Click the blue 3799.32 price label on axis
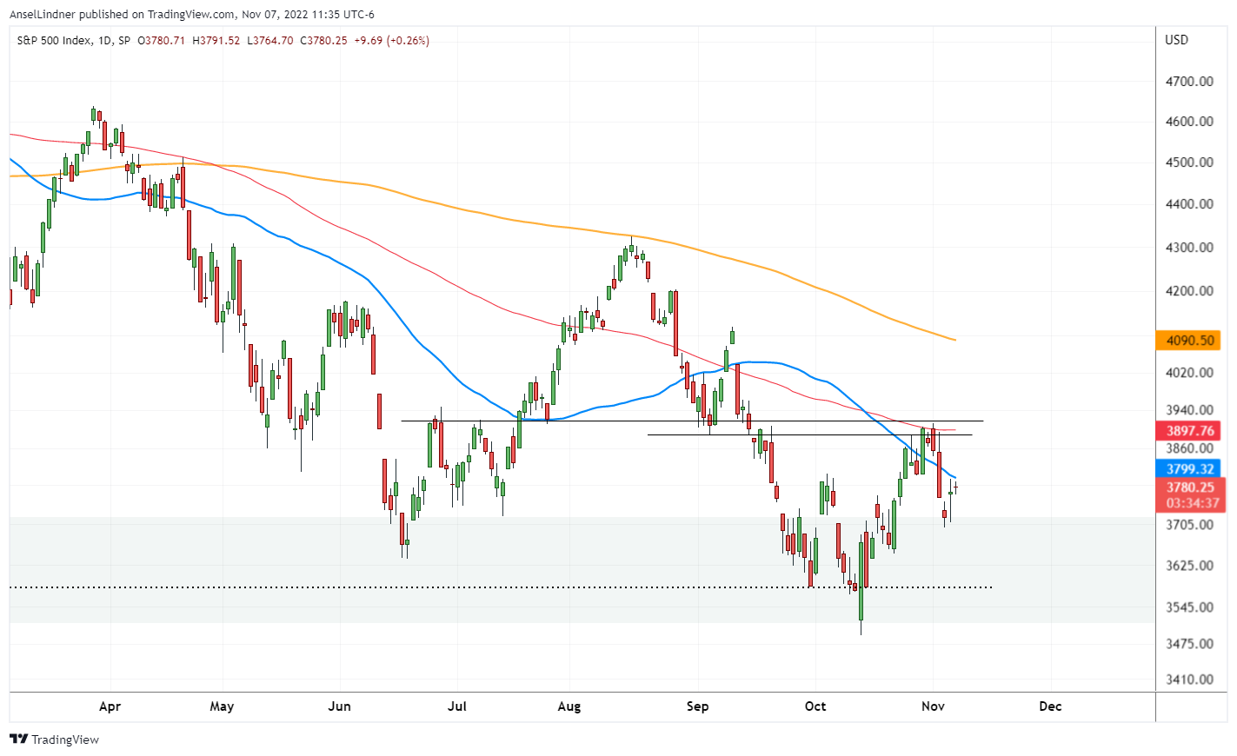 pos(1193,469)
